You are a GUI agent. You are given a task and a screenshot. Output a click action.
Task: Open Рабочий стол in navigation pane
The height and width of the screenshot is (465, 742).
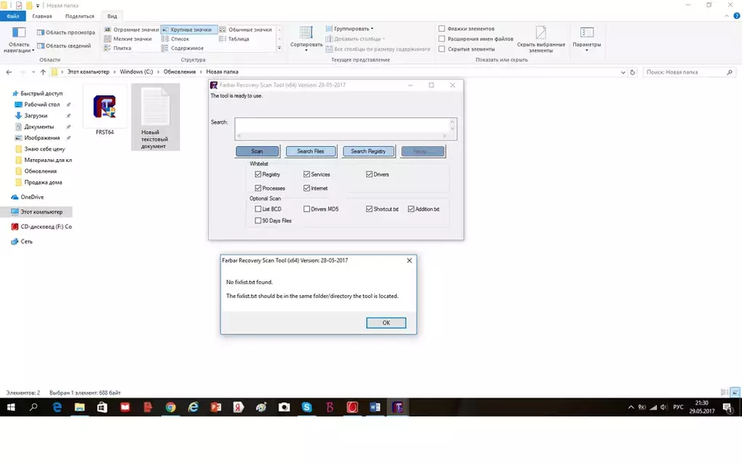point(41,105)
